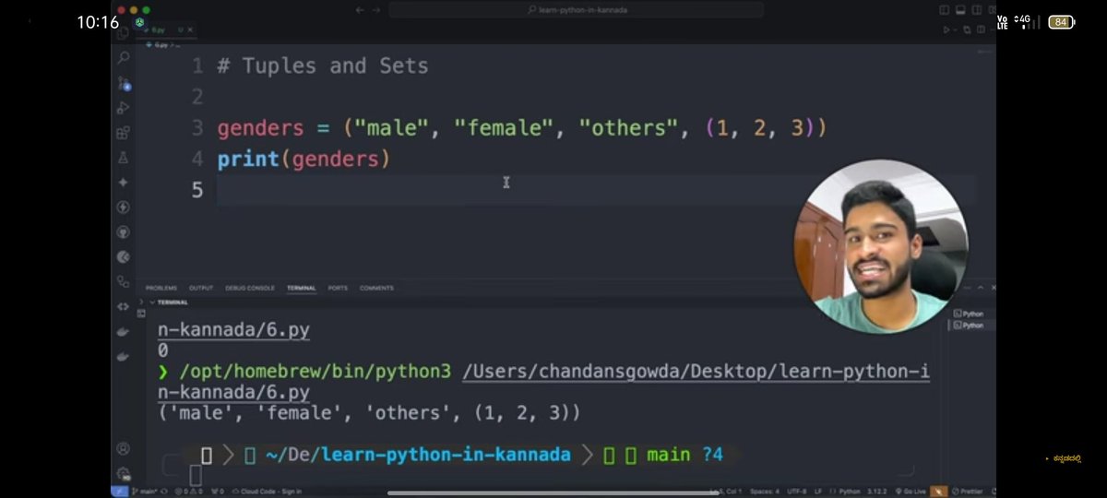Click Prettier in status bar
The width and height of the screenshot is (1107, 498).
[x=969, y=492]
